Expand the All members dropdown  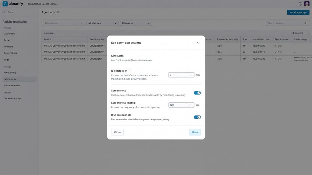64,23
